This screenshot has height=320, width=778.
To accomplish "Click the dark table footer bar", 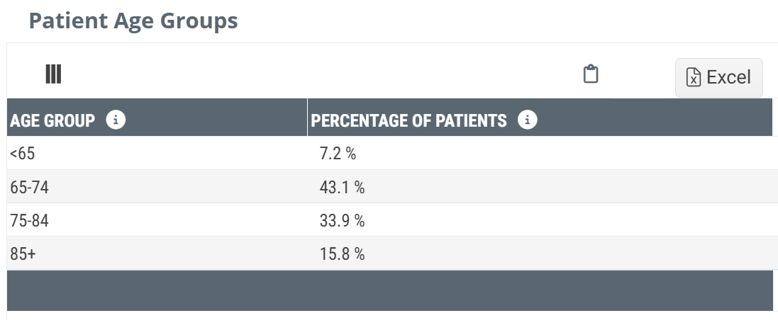I will coord(389,290).
